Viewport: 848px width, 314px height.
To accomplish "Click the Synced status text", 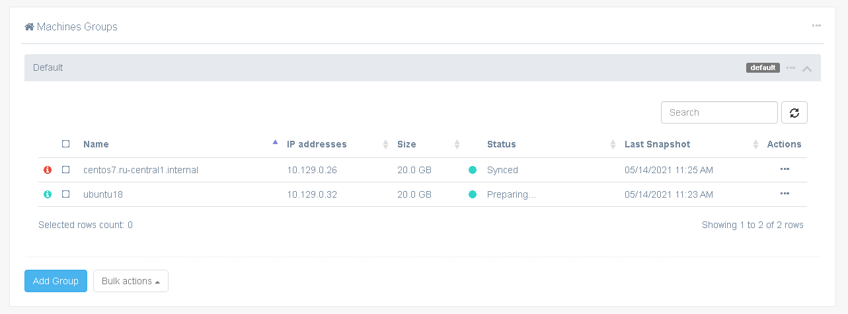I will coord(502,170).
